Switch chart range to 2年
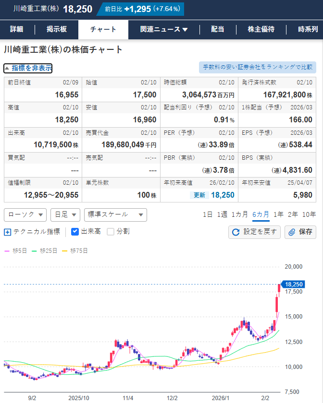 tap(293, 214)
